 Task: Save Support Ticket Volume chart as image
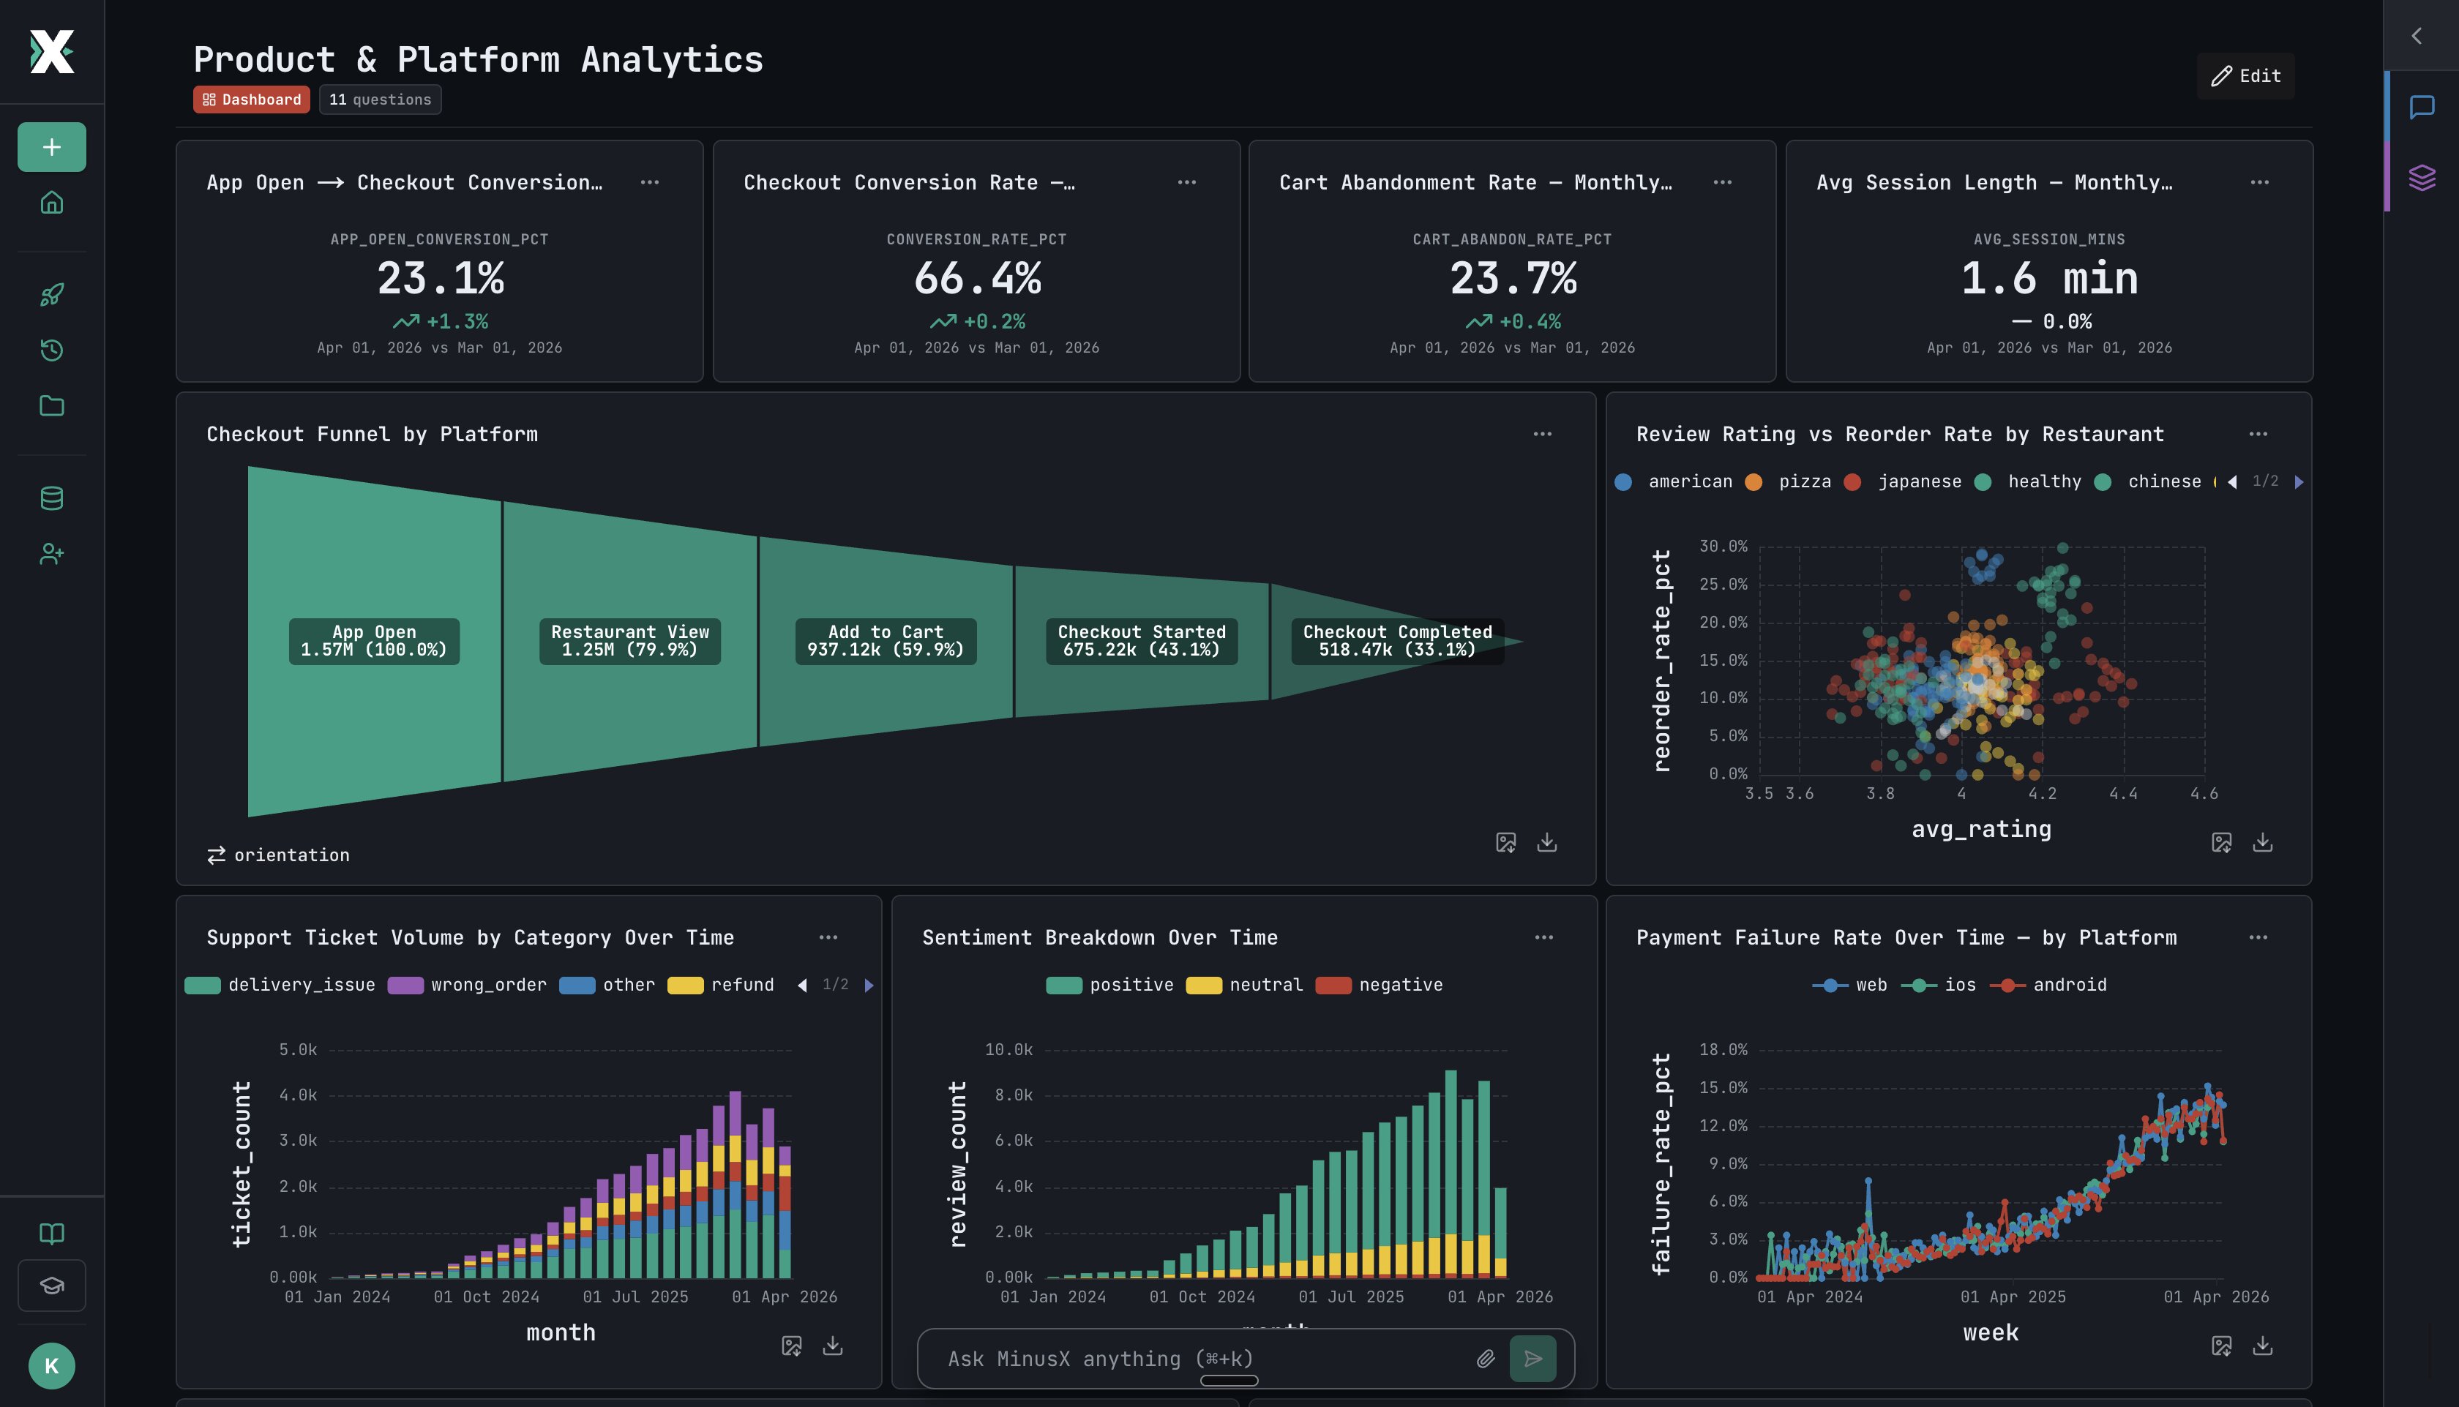click(x=792, y=1345)
